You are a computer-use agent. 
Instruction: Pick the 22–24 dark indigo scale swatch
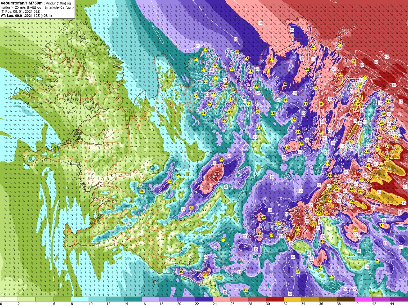[x=204, y=299]
